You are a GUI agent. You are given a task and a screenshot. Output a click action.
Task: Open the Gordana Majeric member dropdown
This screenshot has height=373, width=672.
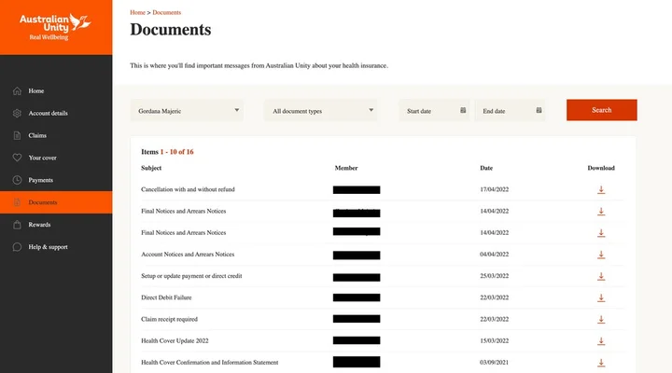tap(187, 110)
